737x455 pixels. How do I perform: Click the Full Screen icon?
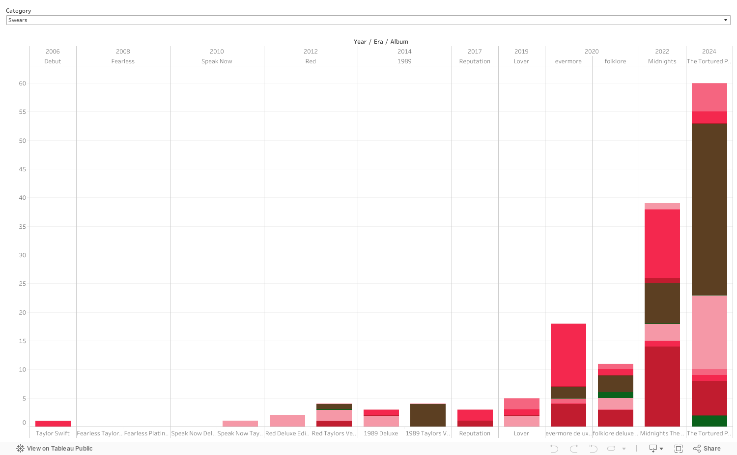679,448
